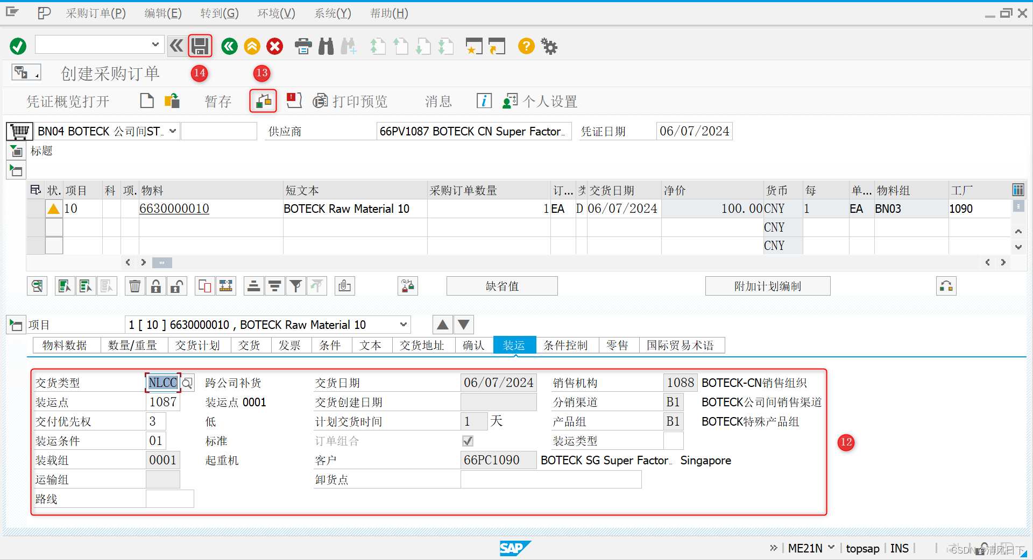Click the Filter funnel icon
Image resolution: width=1033 pixels, height=560 pixels.
pyautogui.click(x=296, y=286)
